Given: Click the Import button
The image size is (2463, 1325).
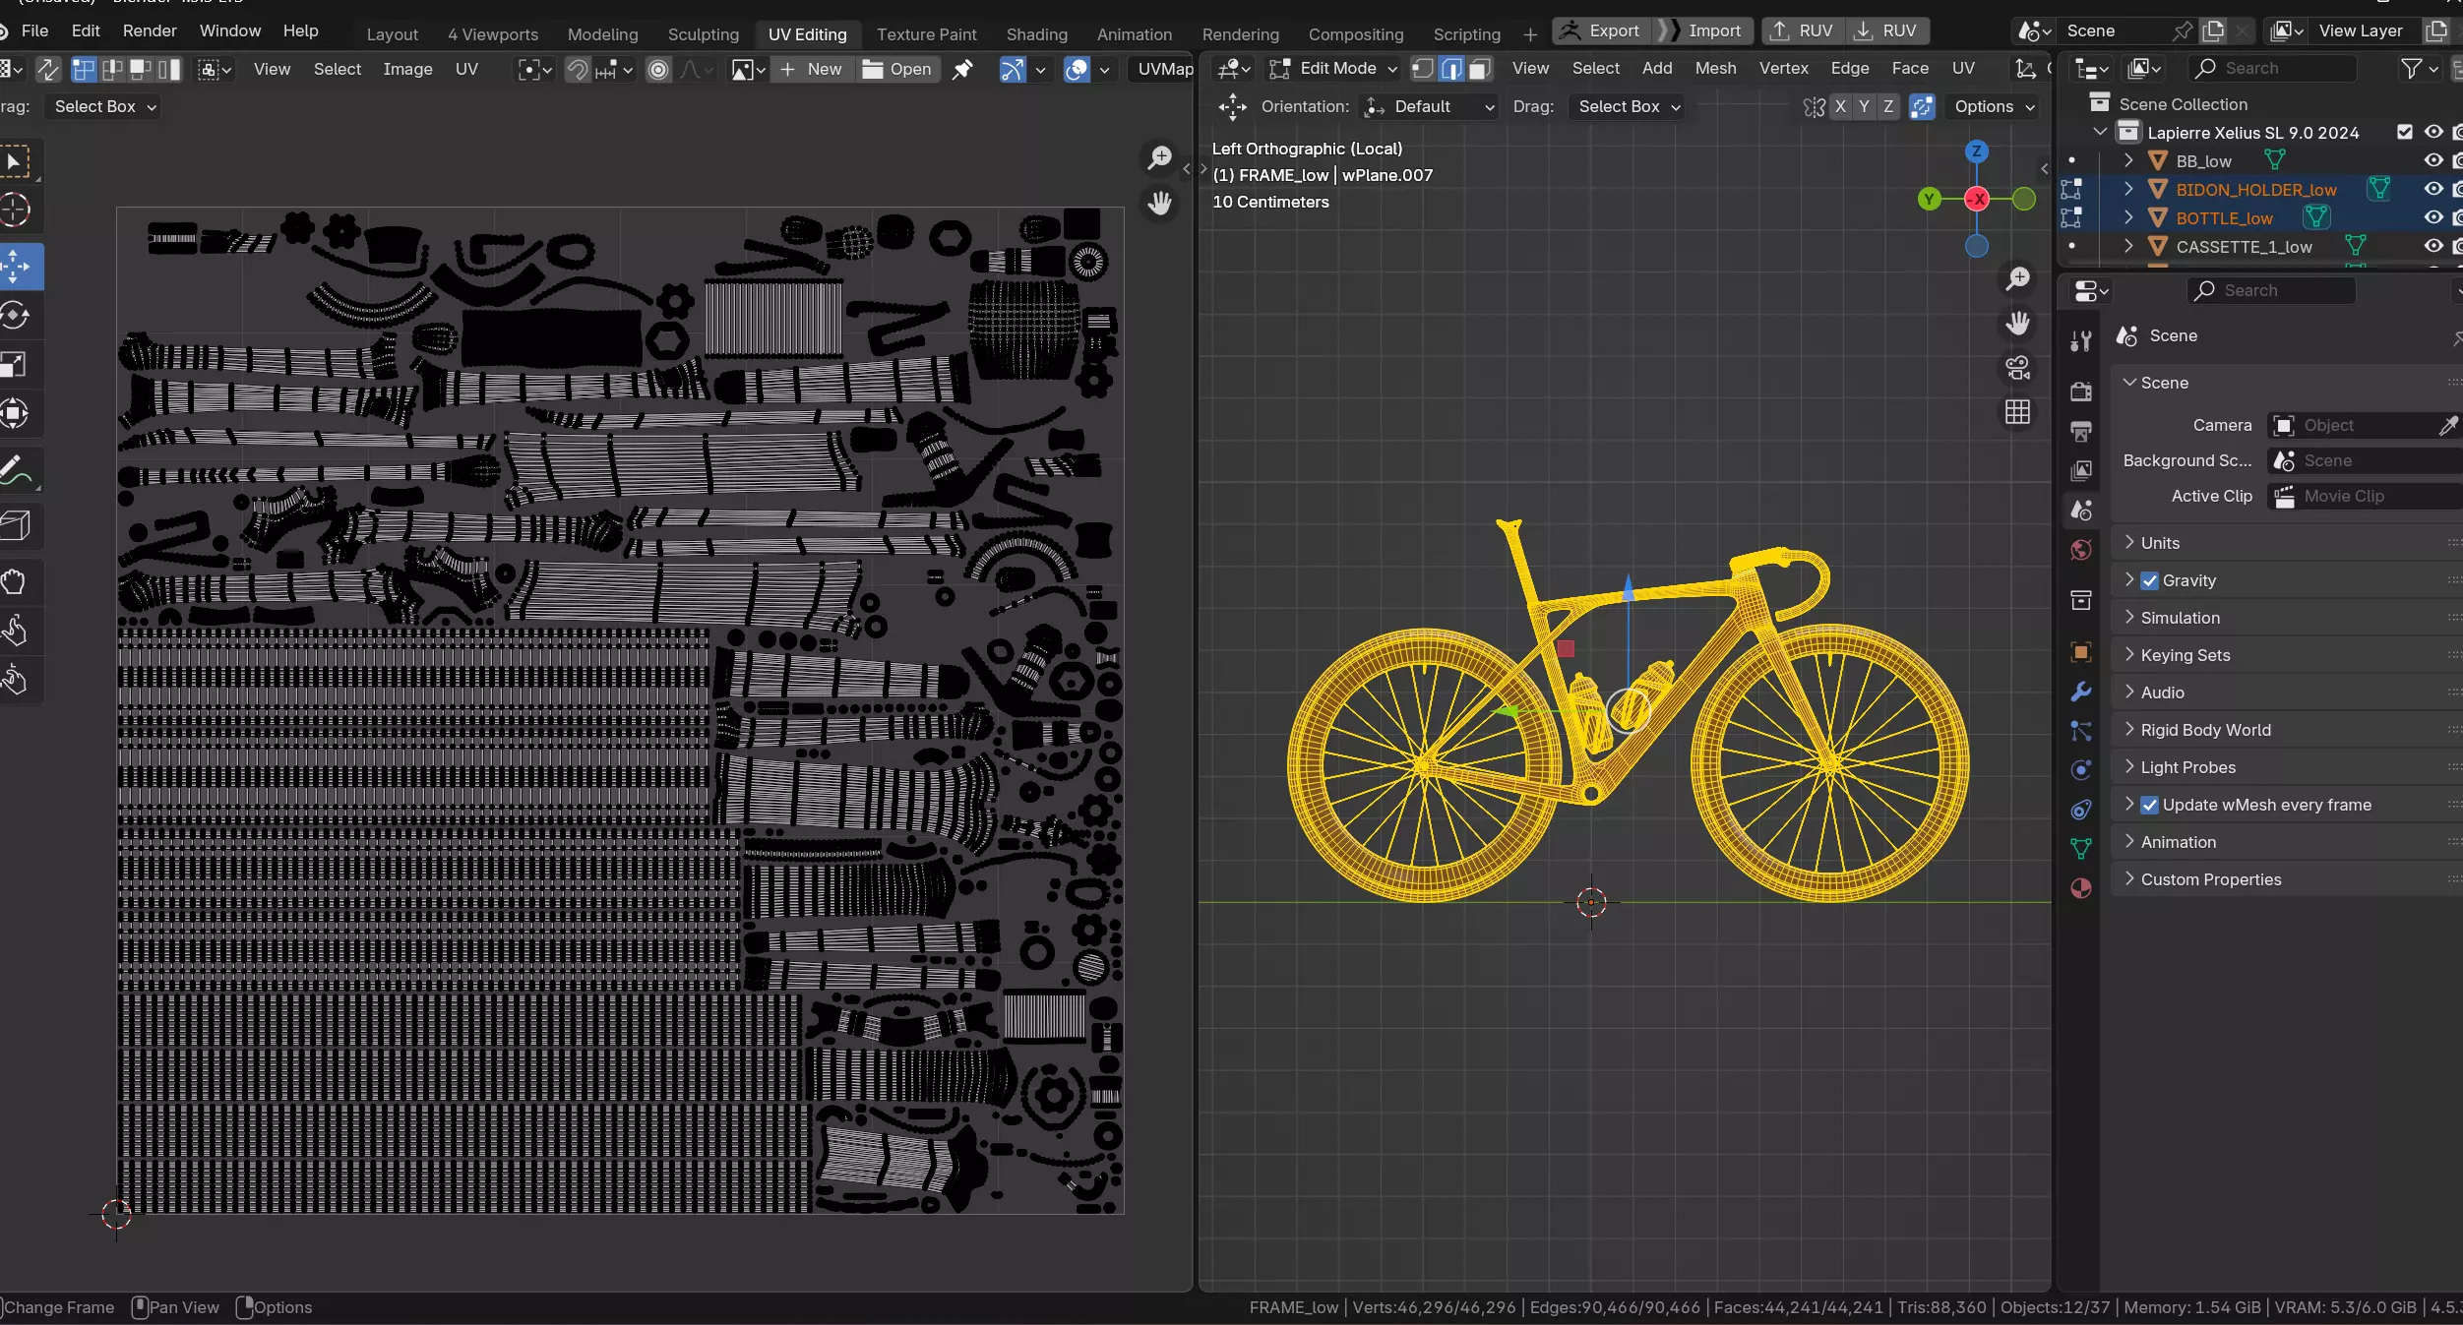Looking at the screenshot, I should point(1702,30).
